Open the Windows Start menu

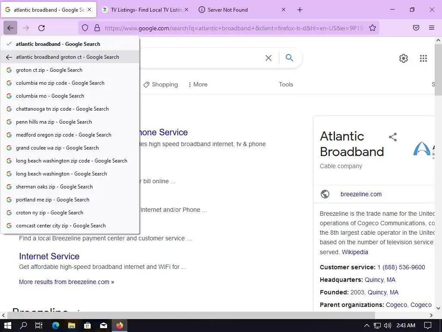point(8,326)
